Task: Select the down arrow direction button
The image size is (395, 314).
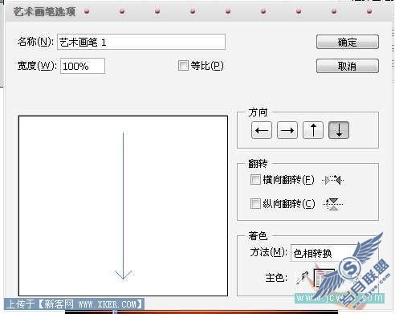Action: coord(339,130)
